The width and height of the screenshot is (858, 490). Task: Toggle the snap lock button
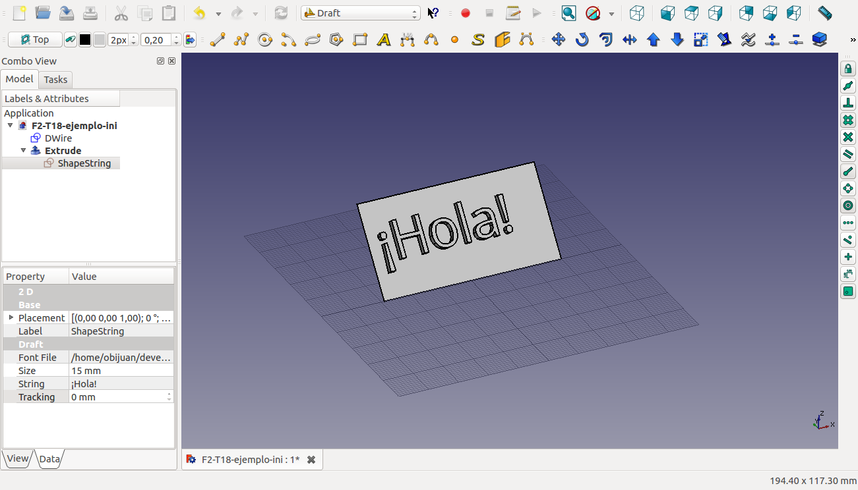[x=848, y=68]
